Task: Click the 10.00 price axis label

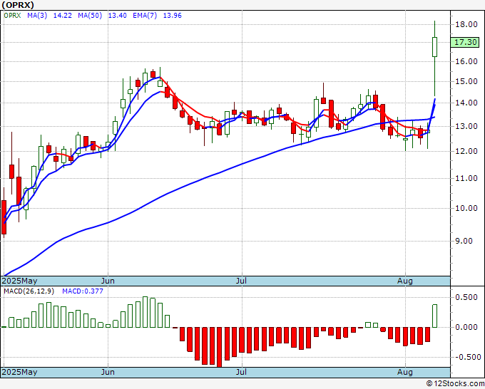Action: point(466,208)
